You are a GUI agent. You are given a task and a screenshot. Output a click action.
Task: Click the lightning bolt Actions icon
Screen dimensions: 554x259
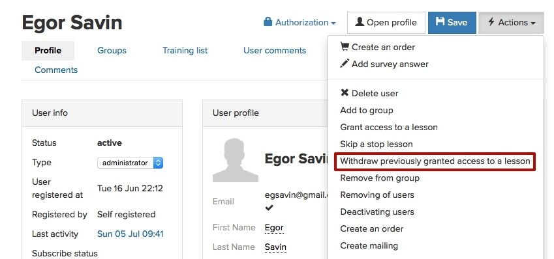491,22
